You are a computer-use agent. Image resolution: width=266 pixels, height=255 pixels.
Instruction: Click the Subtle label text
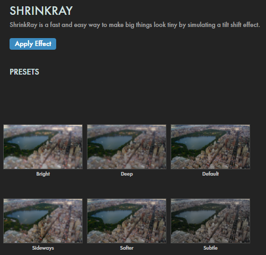pos(210,248)
